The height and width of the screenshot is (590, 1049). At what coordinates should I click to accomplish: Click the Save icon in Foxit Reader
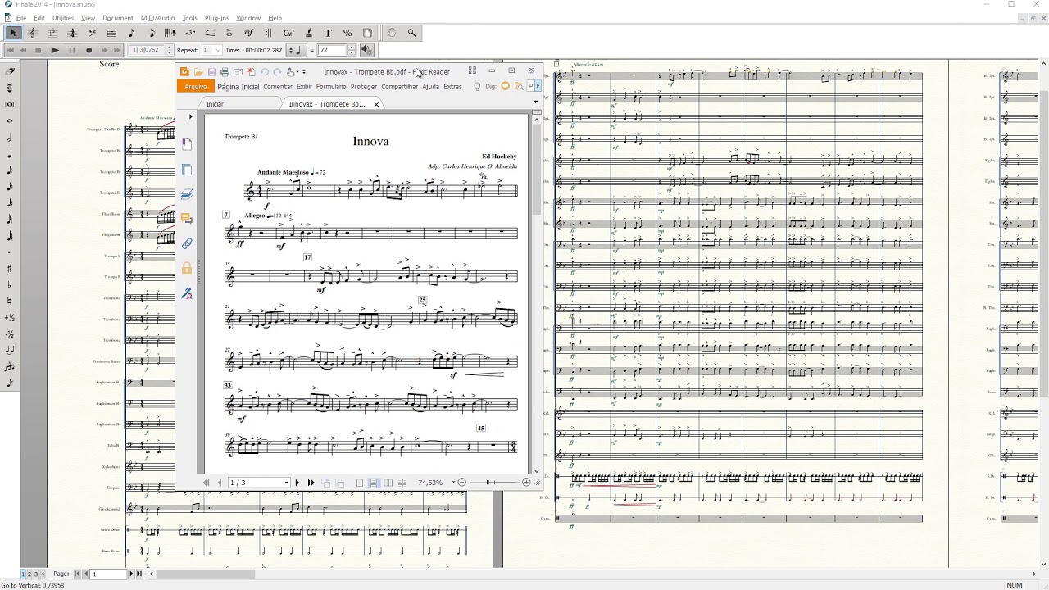pos(211,72)
